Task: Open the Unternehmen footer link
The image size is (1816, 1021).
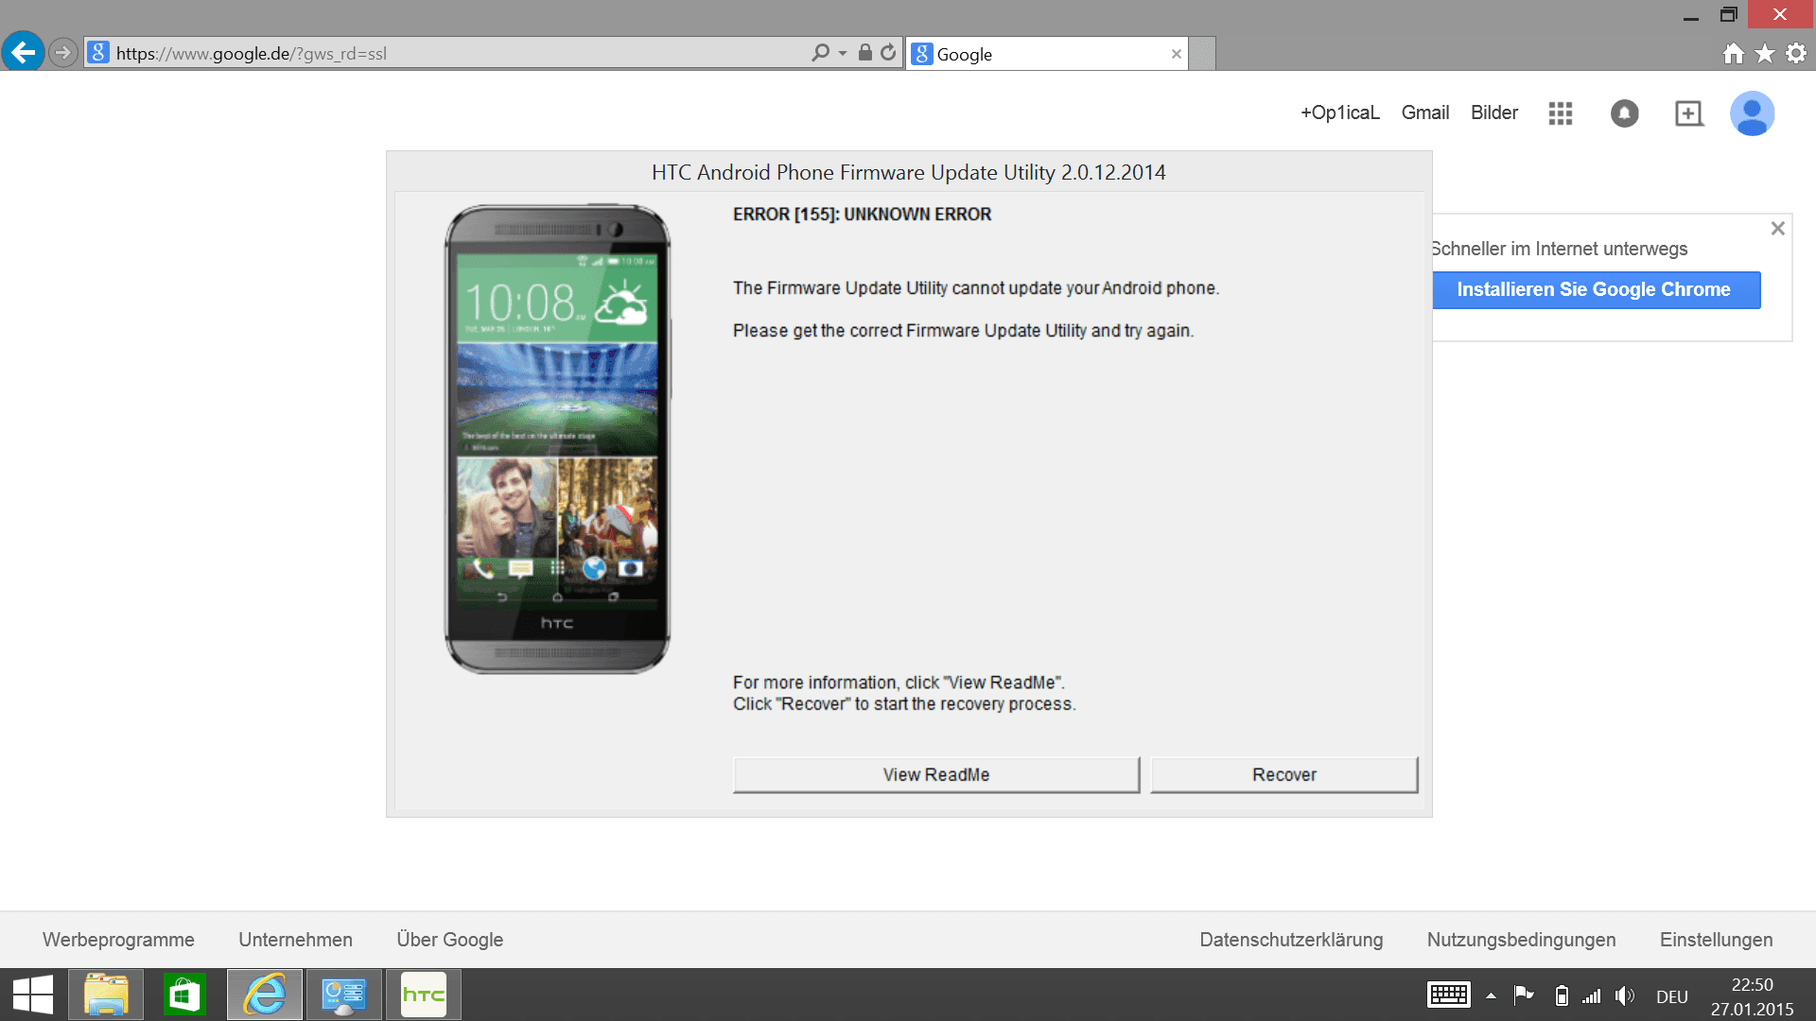Action: point(295,940)
